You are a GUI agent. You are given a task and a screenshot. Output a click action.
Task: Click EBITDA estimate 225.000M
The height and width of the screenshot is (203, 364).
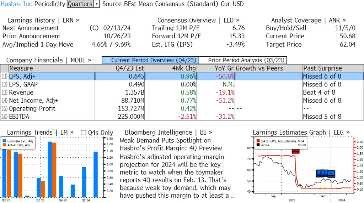pyautogui.click(x=131, y=117)
